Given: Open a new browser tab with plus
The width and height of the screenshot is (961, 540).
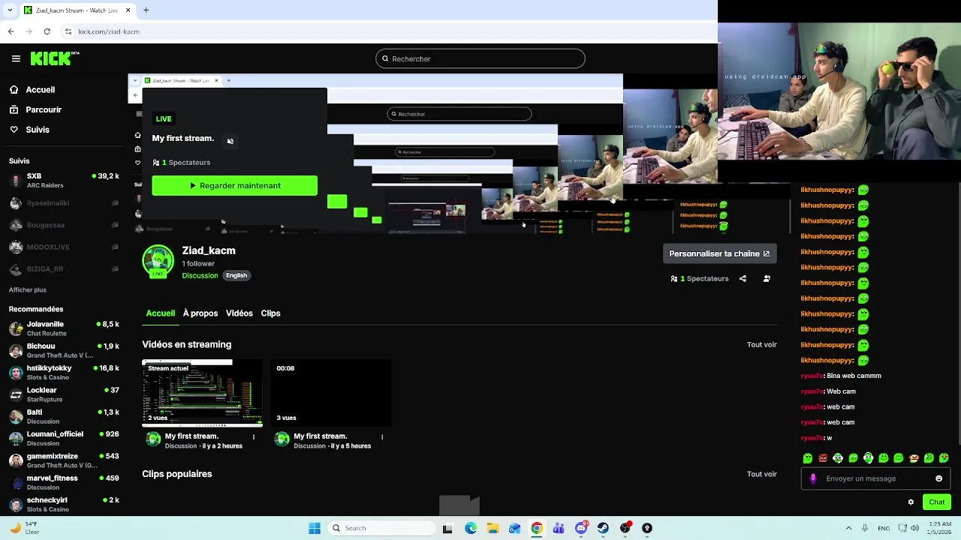Looking at the screenshot, I should point(146,10).
